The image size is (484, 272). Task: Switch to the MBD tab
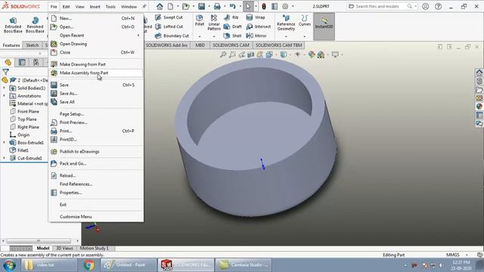pos(200,45)
